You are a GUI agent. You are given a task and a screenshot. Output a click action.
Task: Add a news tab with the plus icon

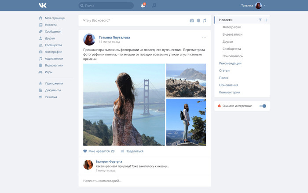coord(266,20)
